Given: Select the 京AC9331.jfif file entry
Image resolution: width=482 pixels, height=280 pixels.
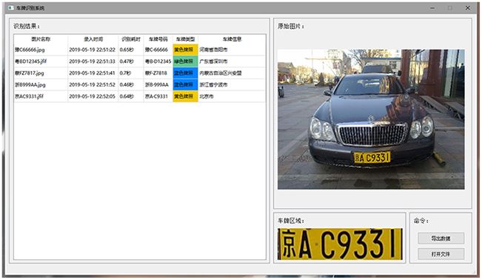Looking at the screenshot, I should tap(29, 96).
